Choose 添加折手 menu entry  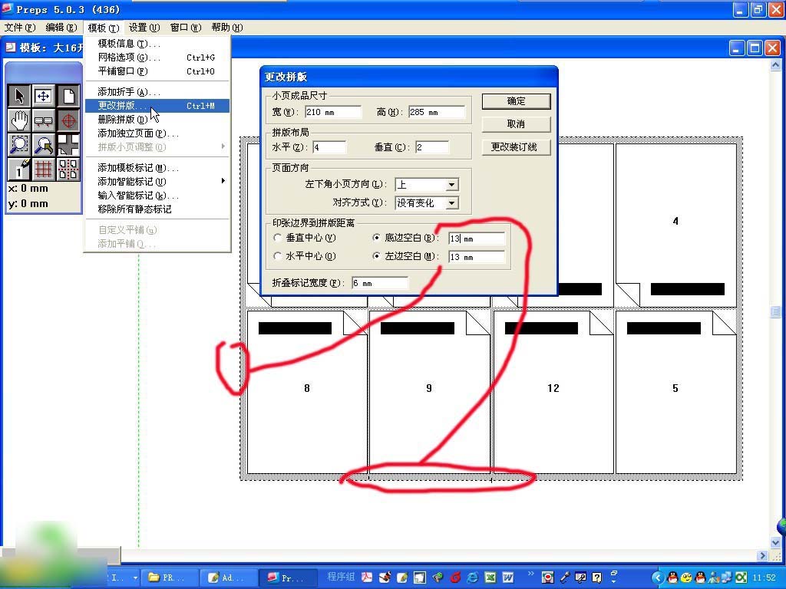(x=157, y=92)
